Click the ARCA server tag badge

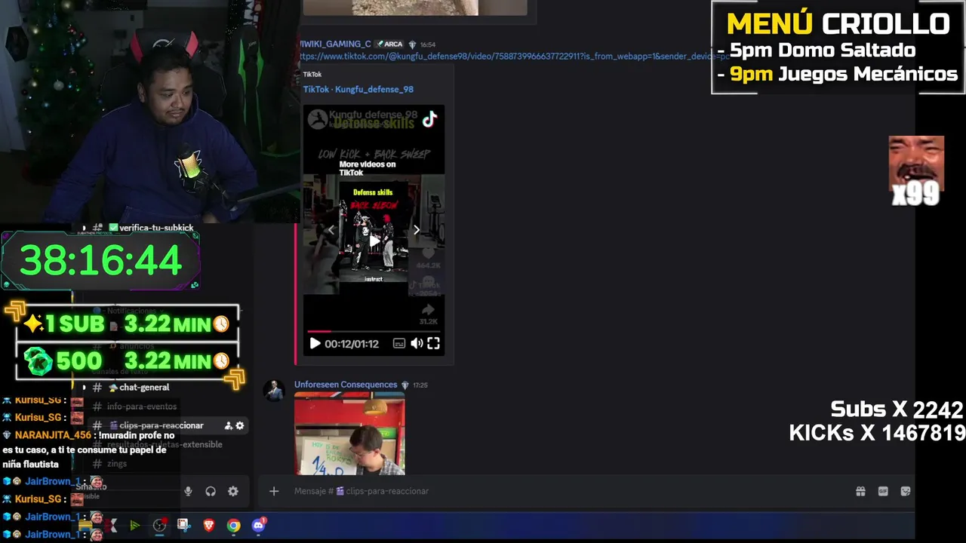390,44
